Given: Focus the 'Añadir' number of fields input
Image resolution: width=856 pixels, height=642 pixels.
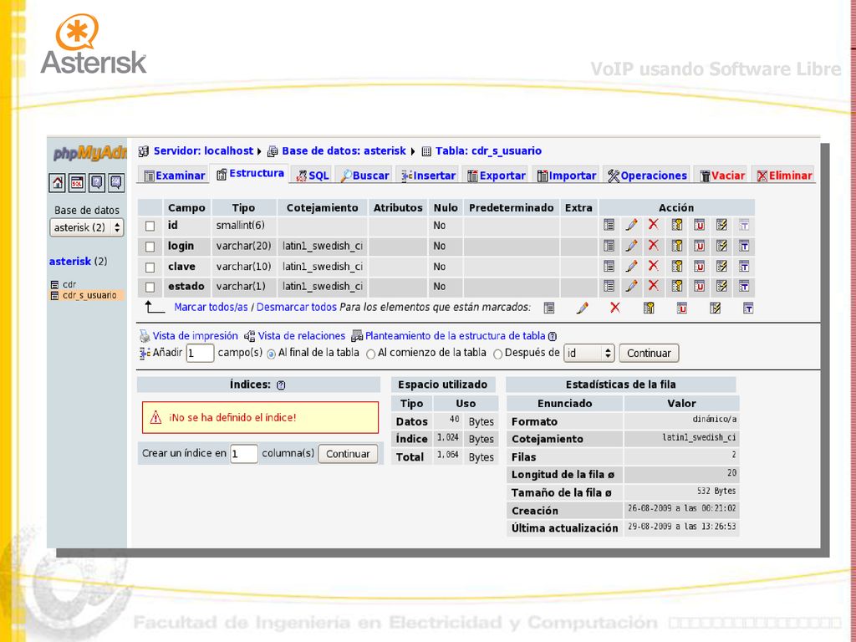Looking at the screenshot, I should [x=200, y=354].
